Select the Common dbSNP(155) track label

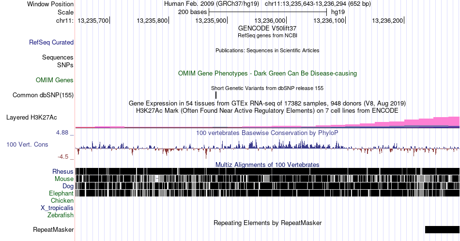coord(43,95)
